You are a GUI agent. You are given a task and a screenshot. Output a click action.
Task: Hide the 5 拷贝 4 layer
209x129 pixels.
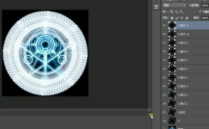[164, 86]
